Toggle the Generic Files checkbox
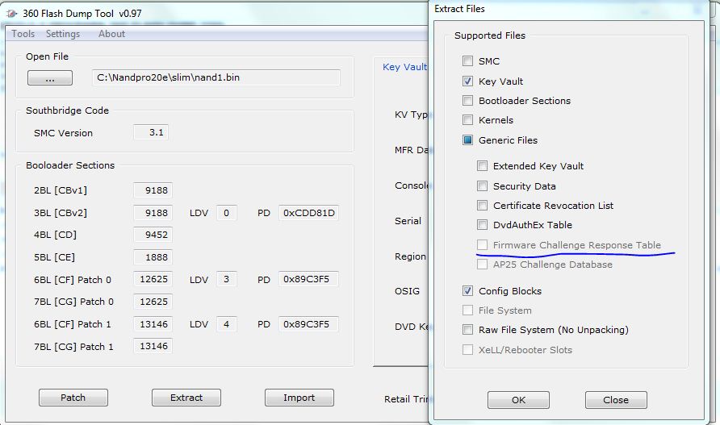 [467, 140]
